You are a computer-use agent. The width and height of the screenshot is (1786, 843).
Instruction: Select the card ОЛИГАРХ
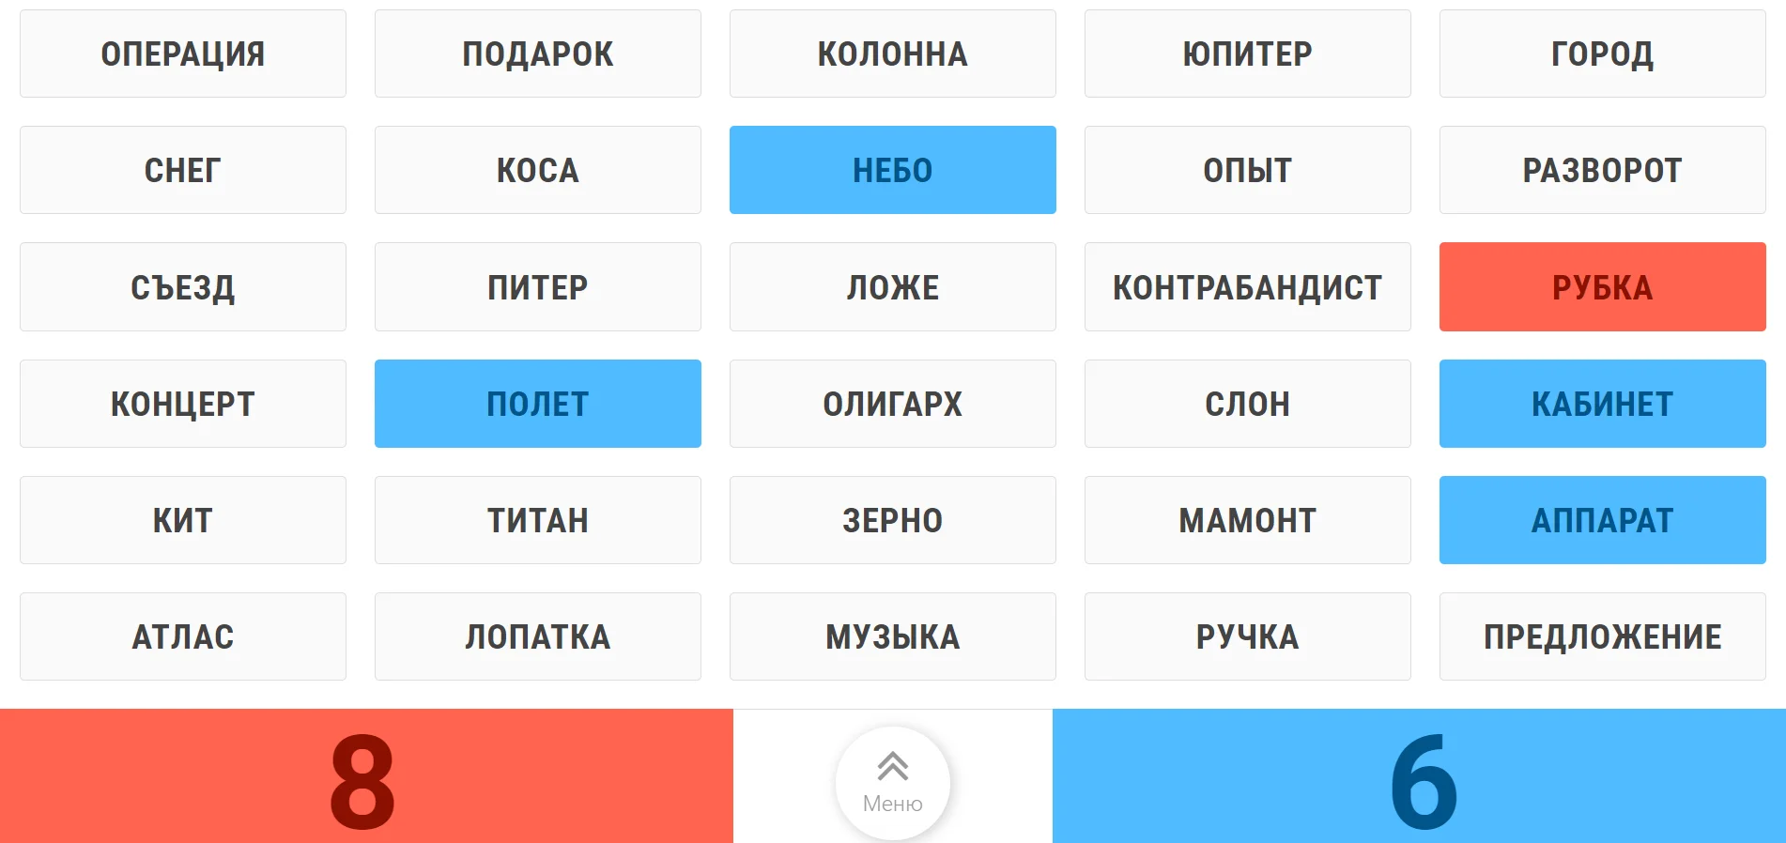pos(891,403)
